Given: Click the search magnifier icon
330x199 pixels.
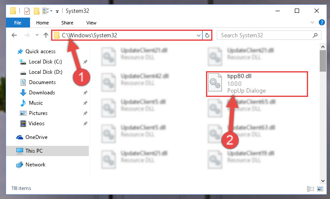Looking at the screenshot, I should 315,35.
